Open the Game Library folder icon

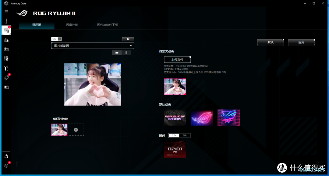(6, 49)
